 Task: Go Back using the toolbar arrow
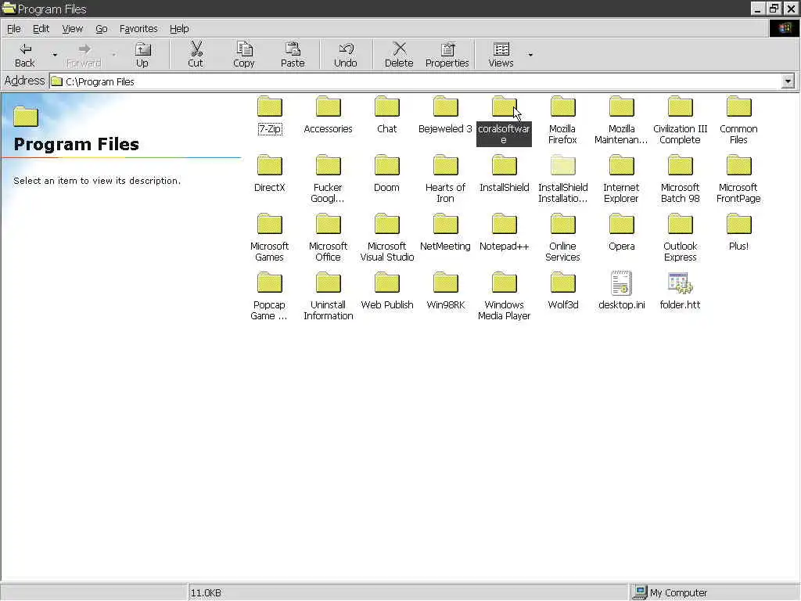24,55
